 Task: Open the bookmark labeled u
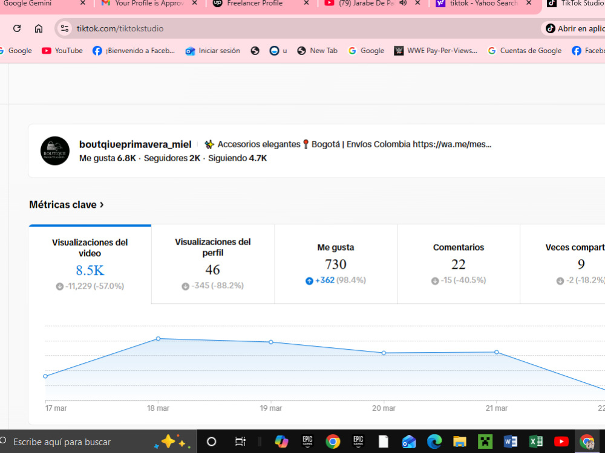(278, 51)
